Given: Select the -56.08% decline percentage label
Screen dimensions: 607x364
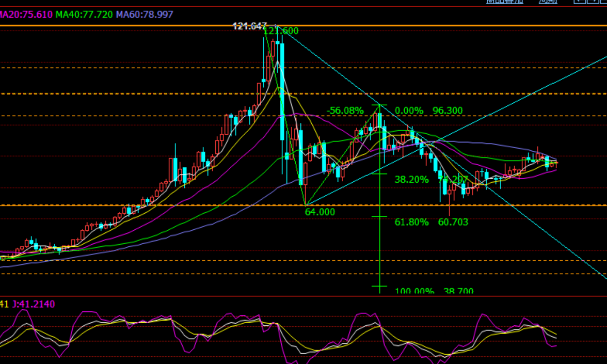Looking at the screenshot, I should (345, 110).
